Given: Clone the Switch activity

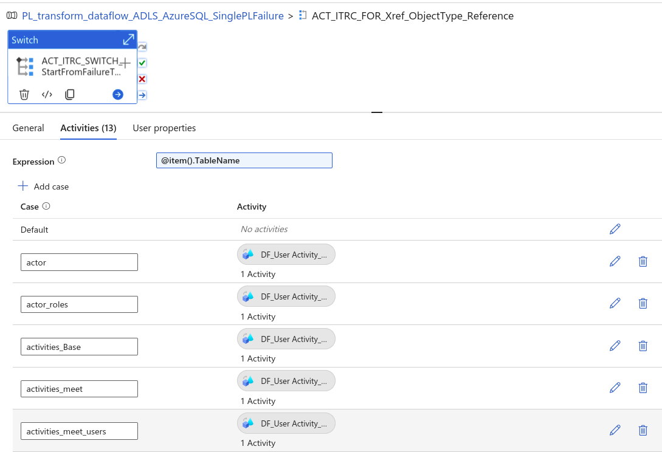Looking at the screenshot, I should 69,94.
